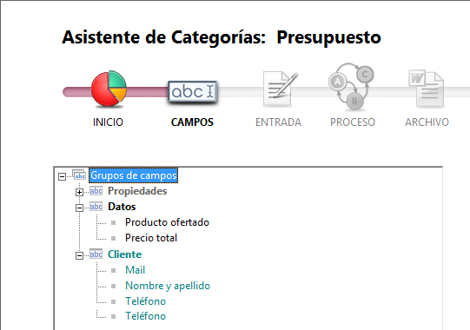Click the abc icon beside Propiedades
The width and height of the screenshot is (470, 330).
click(96, 191)
